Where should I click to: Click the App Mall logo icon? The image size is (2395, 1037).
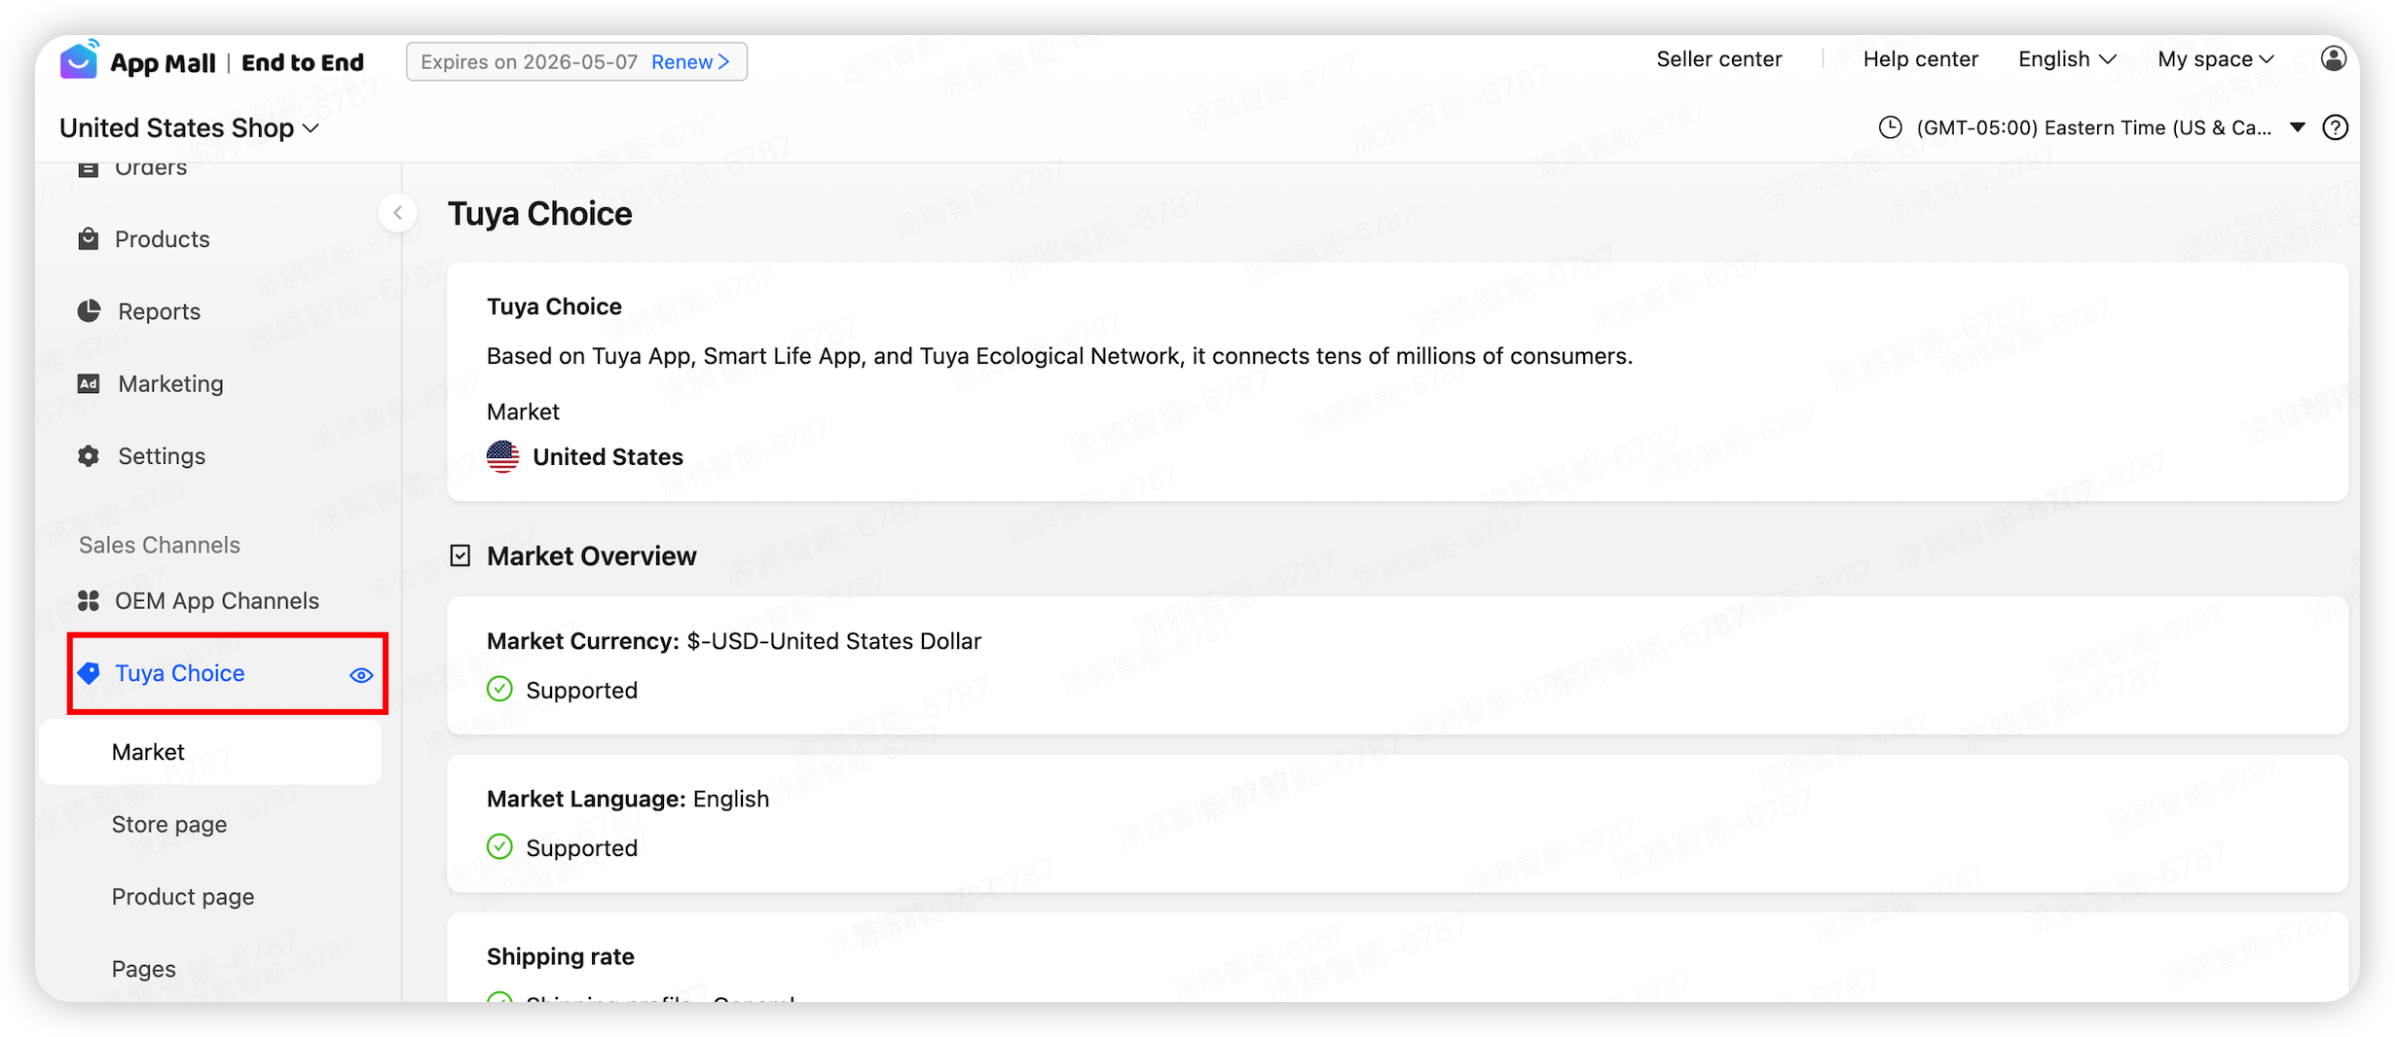point(80,59)
